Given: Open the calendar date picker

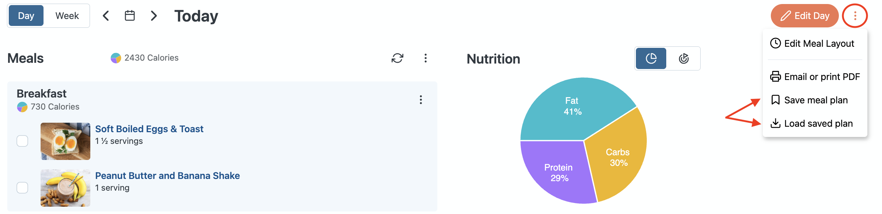Looking at the screenshot, I should [130, 16].
